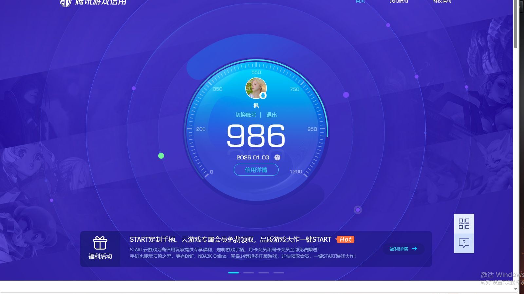This screenshot has width=524, height=294.
Task: Click 切换账号 to switch account
Action: click(x=246, y=115)
